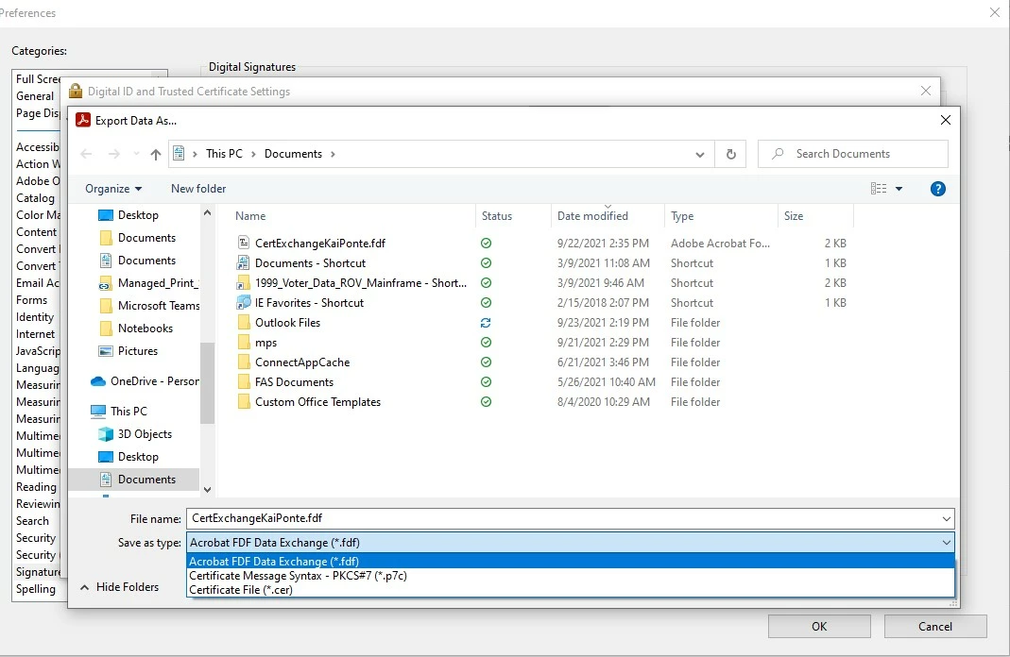Click OK in Preferences window

pos(819,626)
